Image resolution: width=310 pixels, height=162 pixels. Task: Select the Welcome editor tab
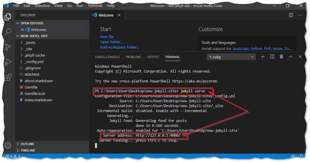[x=106, y=15]
